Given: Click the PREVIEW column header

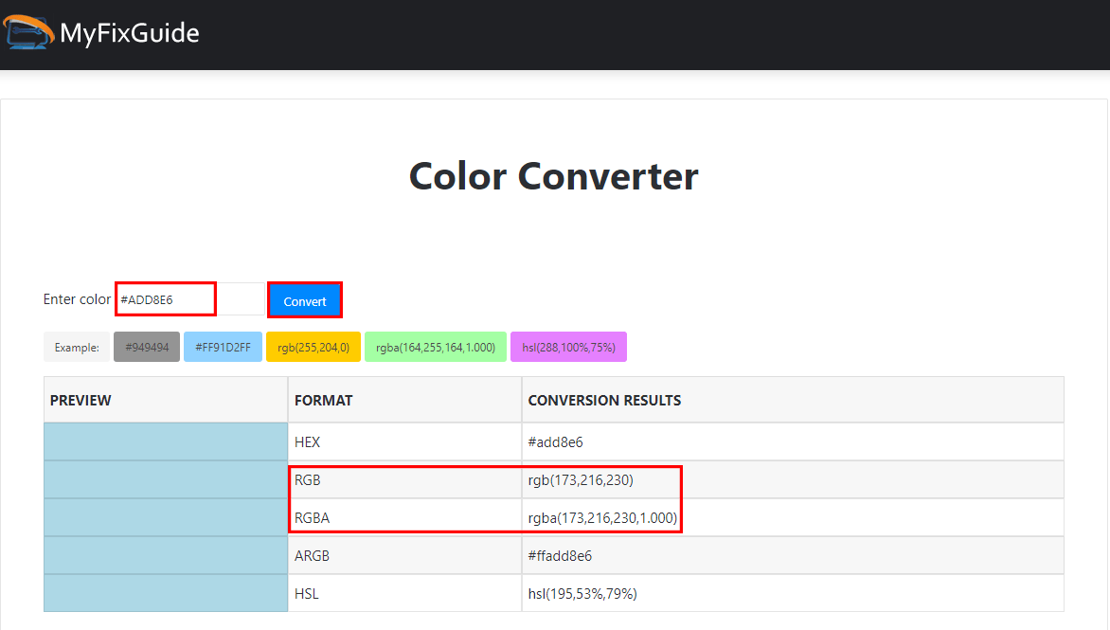Looking at the screenshot, I should (x=81, y=400).
